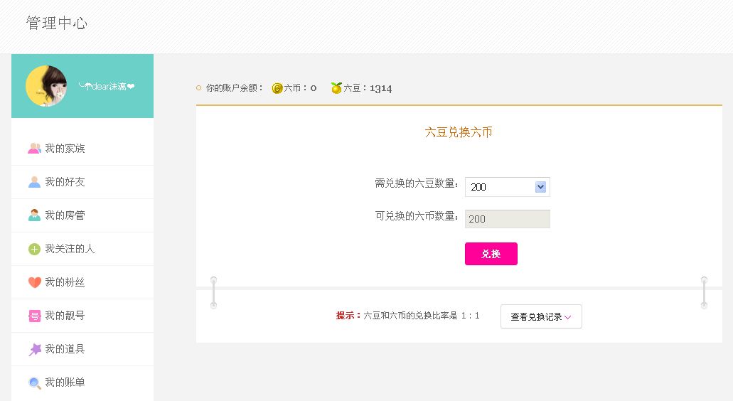Click the 我的好友 friends icon
The height and width of the screenshot is (401, 733).
coord(34,182)
